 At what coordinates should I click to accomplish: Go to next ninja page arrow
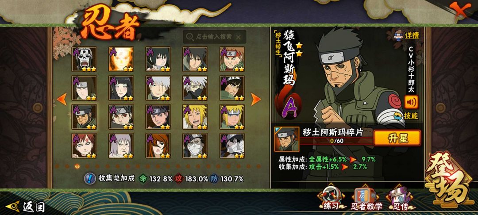[255, 99]
